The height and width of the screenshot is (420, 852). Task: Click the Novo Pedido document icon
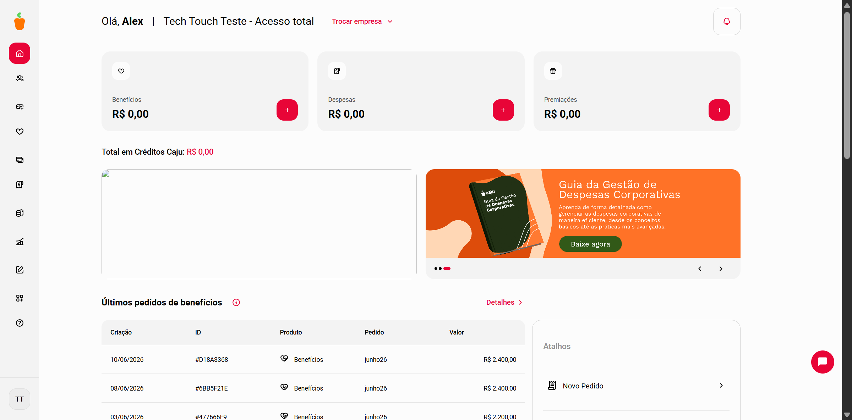tap(552, 386)
